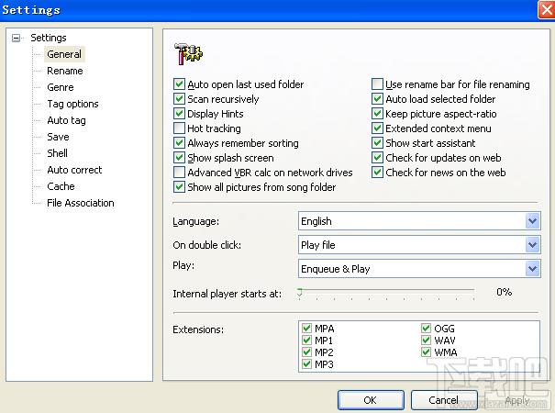The image size is (555, 413).
Task: Enable Use rename bar for file renaming
Action: pos(377,84)
